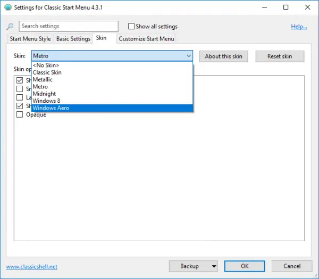Close the settings window

point(307,7)
